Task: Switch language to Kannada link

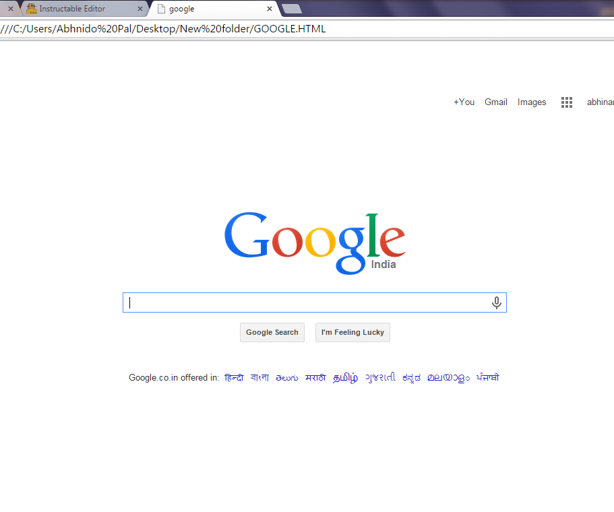Action: point(412,378)
